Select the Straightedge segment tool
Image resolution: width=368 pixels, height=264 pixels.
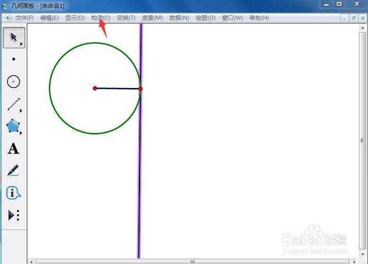click(x=14, y=104)
